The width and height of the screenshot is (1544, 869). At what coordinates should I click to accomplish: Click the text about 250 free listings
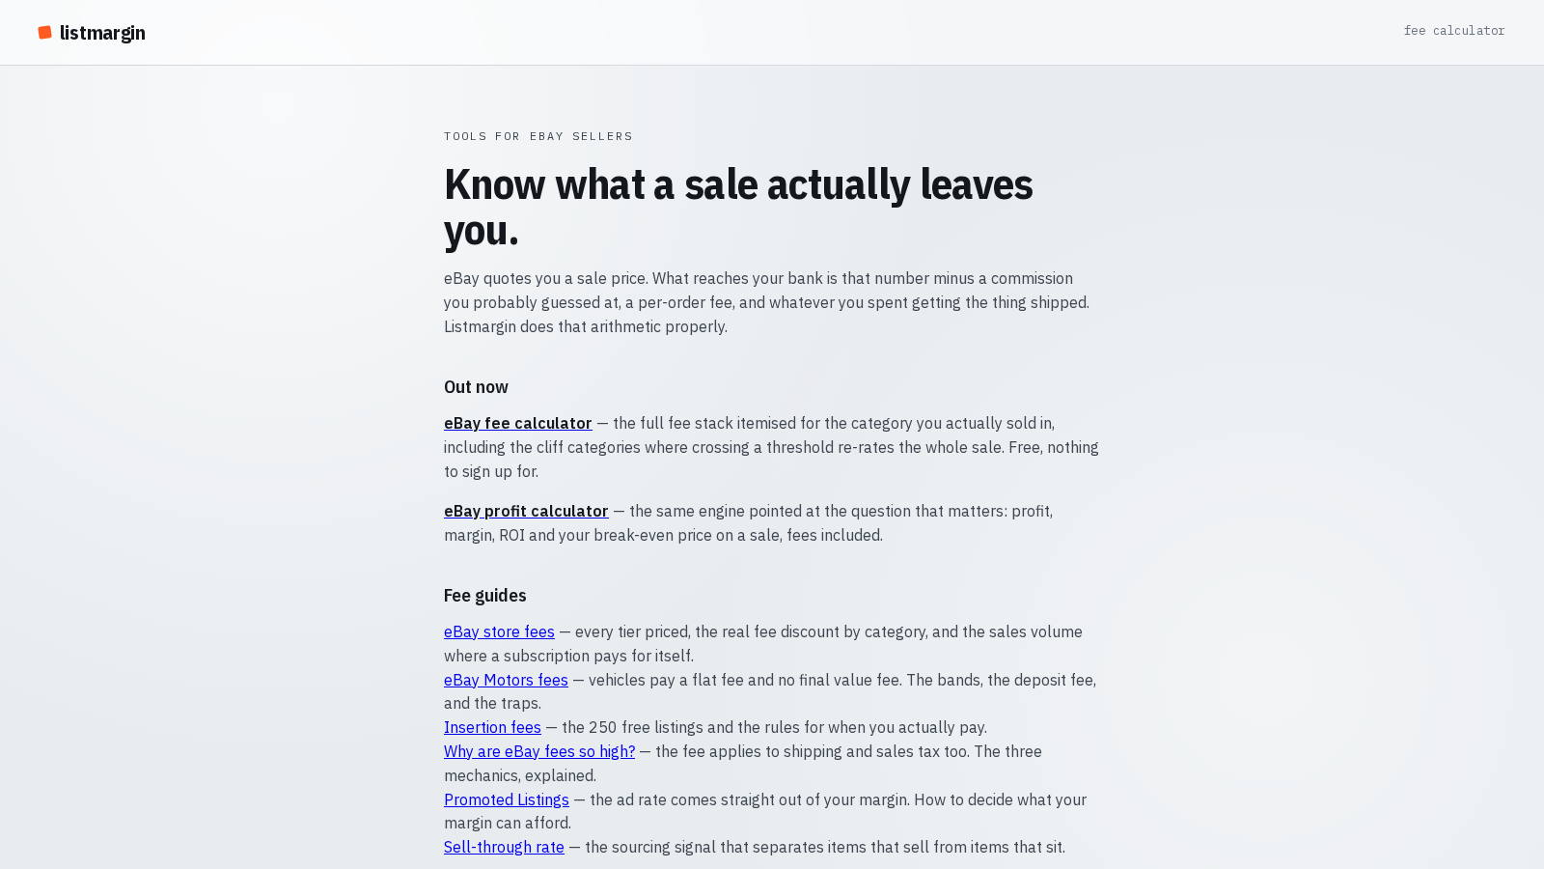[774, 727]
